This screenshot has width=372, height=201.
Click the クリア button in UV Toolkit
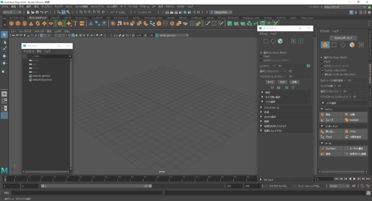tap(282, 82)
